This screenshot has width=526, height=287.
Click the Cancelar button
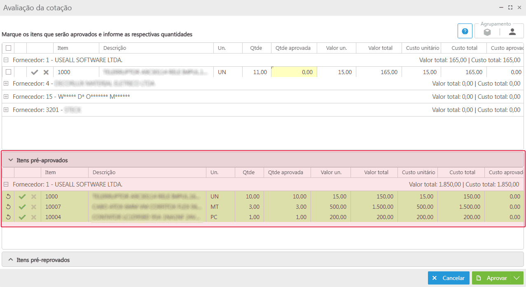[x=448, y=278]
